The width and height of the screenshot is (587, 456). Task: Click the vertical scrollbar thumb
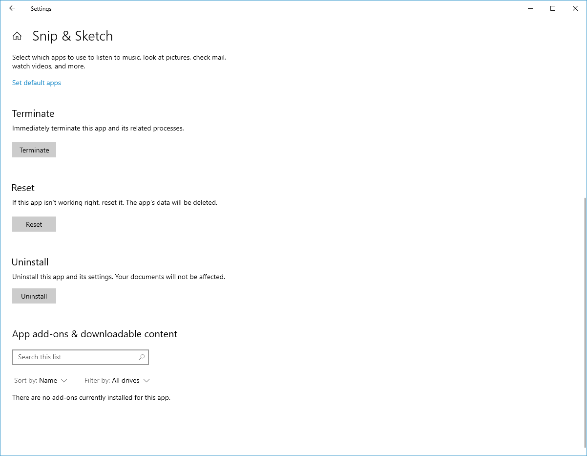click(585, 323)
